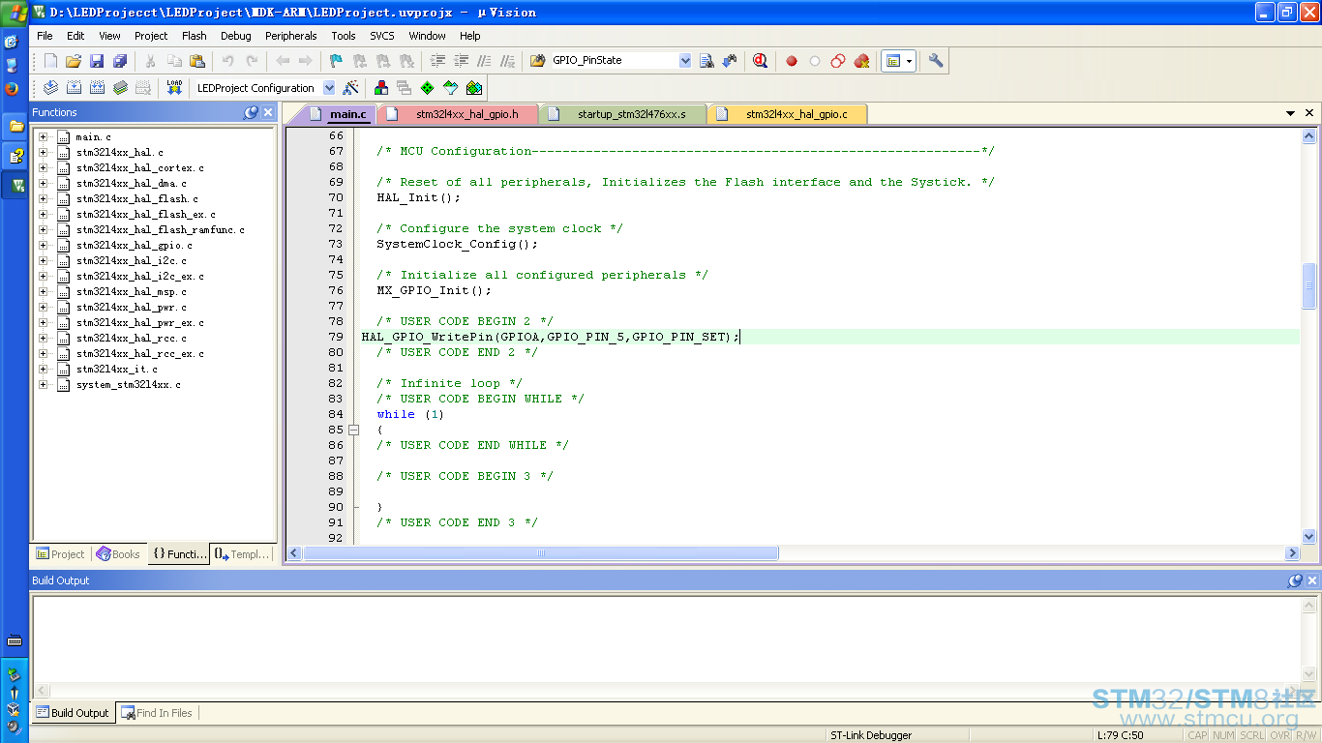This screenshot has width=1322, height=743.
Task: Select stm32l4xx_hal_flash_ramfunc.c in Functions list
Action: pyautogui.click(x=160, y=230)
